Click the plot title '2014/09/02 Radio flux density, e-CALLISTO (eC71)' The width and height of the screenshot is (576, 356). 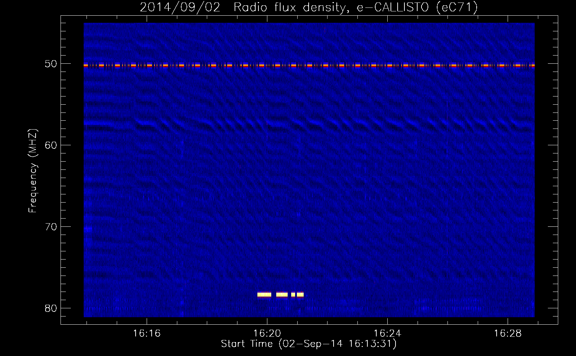pos(309,7)
